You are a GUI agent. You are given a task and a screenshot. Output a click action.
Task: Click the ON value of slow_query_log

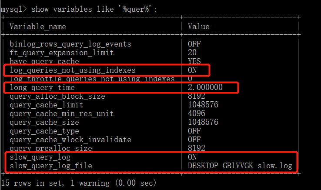pyautogui.click(x=192, y=157)
